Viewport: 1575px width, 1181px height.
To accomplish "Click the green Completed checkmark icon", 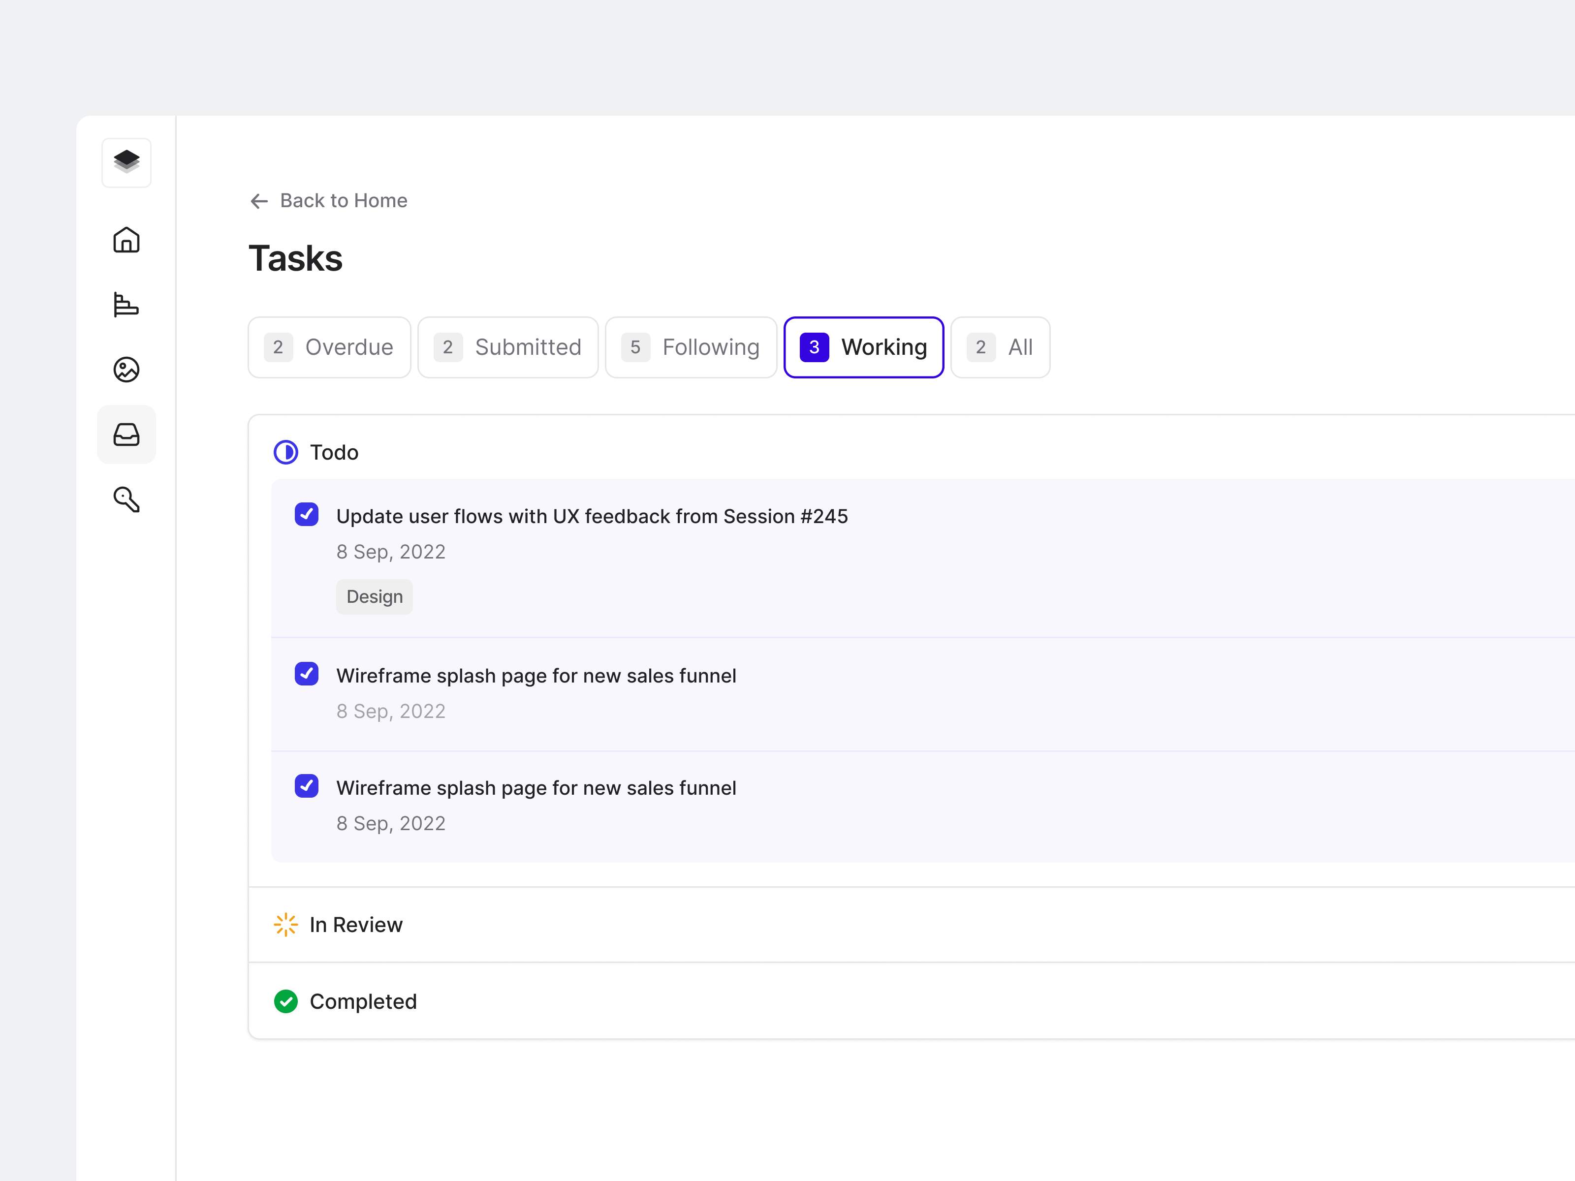I will coord(285,1001).
